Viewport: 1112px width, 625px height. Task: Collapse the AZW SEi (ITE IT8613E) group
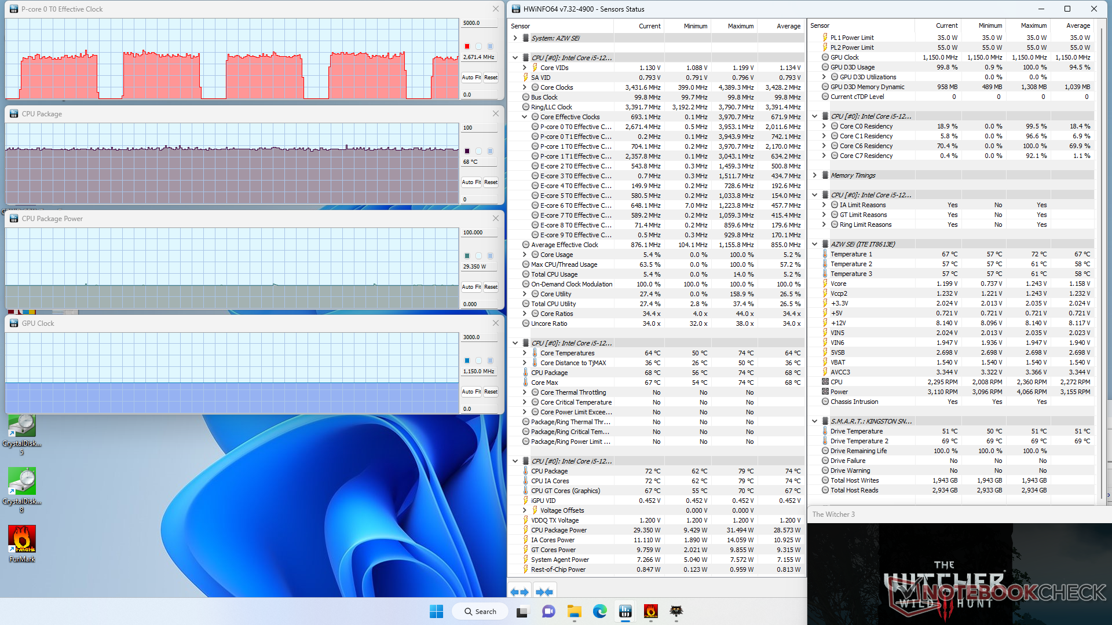(x=814, y=244)
